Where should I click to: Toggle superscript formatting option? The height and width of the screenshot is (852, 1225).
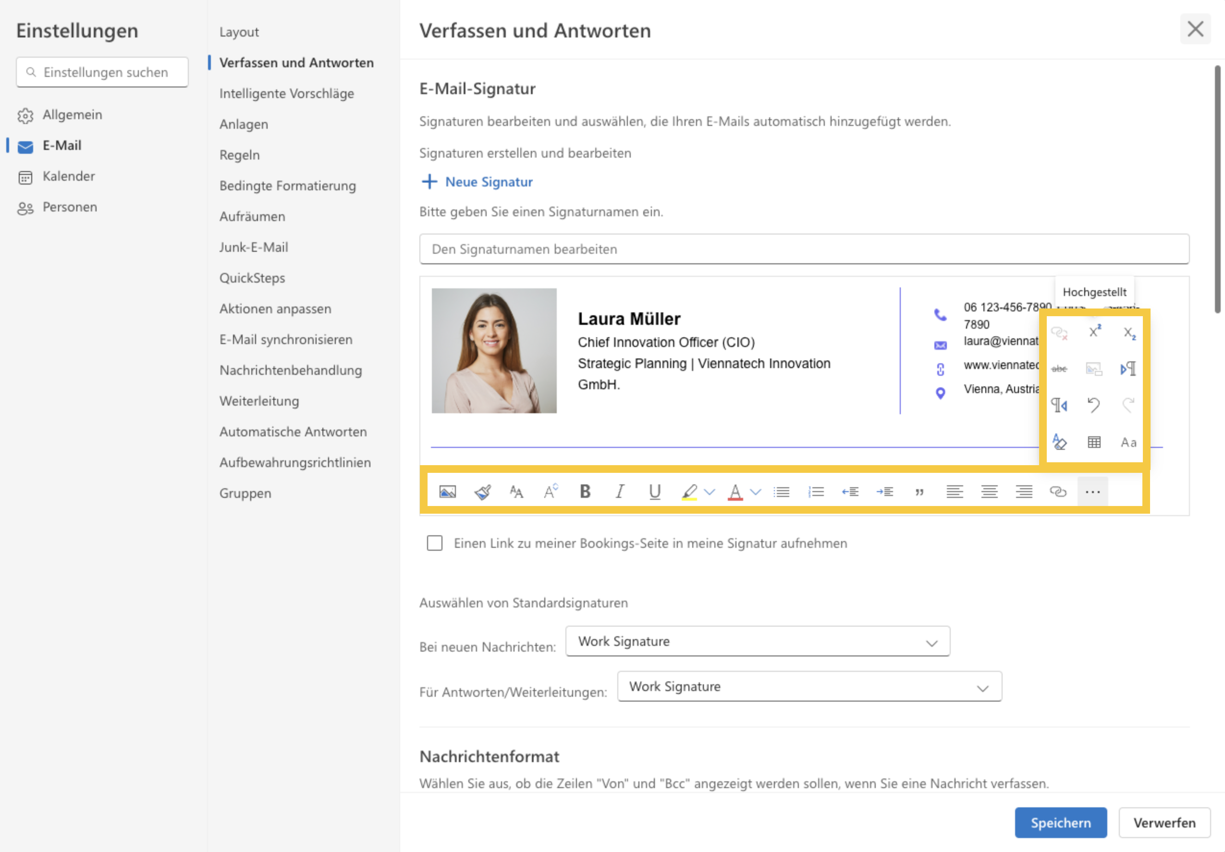coord(1095,333)
